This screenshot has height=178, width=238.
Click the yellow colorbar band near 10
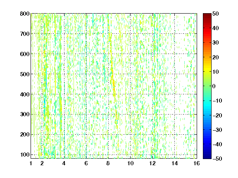[207, 71]
